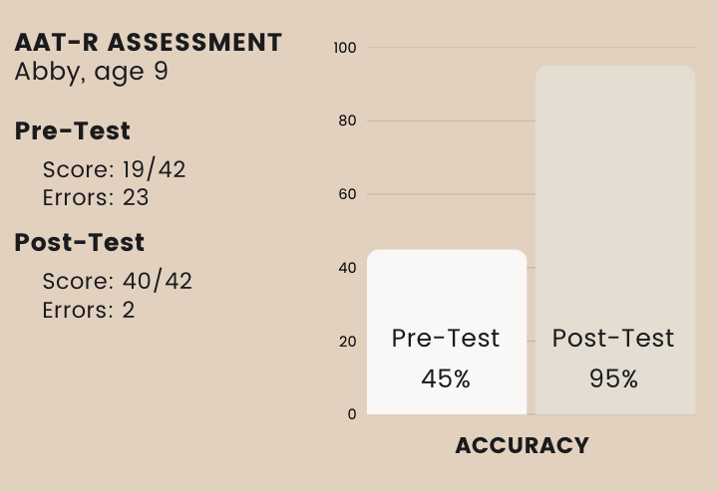Click the 45% label in bar
Screen dimensions: 718x492
[x=446, y=379]
